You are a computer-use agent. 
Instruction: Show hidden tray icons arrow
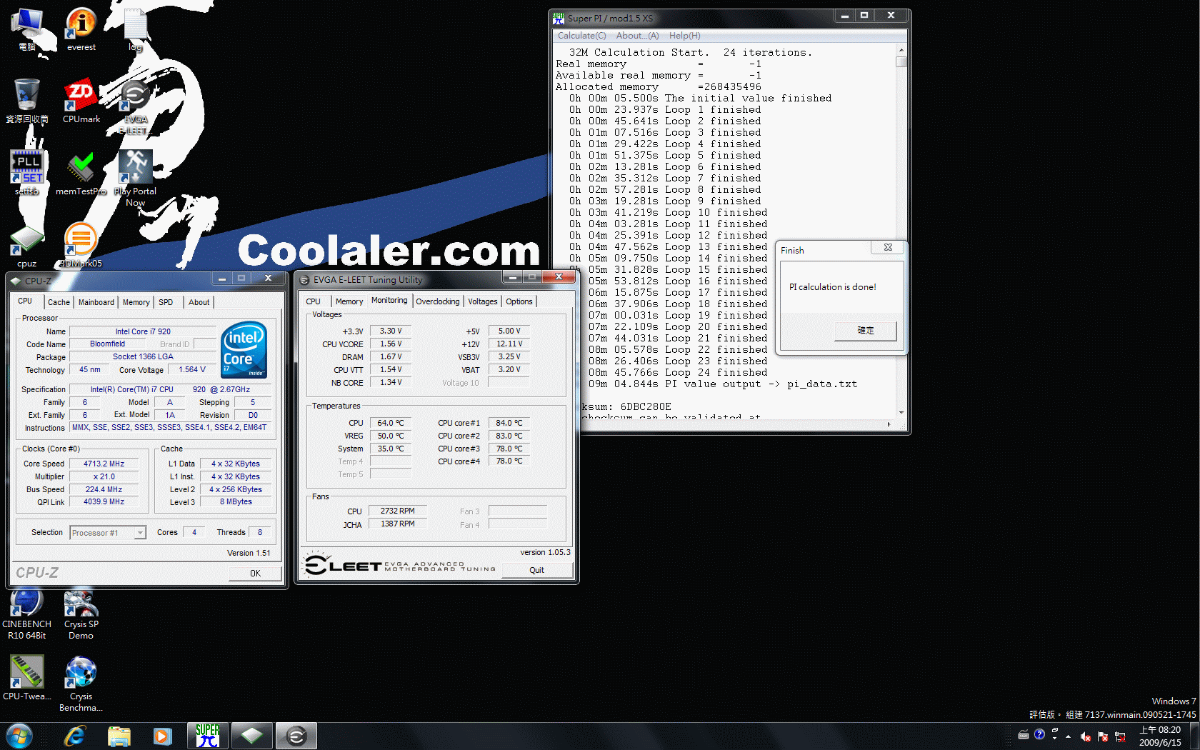[1069, 736]
